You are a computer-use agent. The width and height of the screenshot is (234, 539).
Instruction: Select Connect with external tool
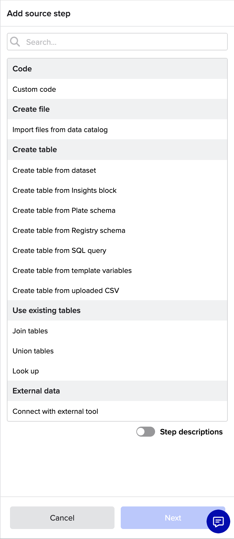pyautogui.click(x=117, y=411)
